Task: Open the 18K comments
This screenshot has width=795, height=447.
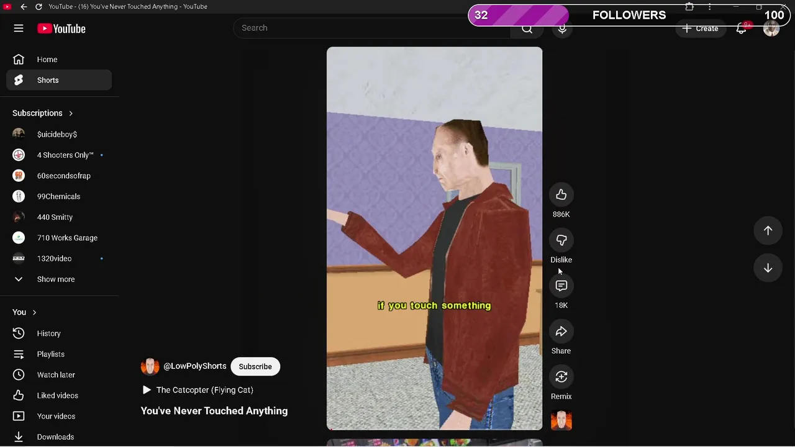Action: (x=561, y=286)
